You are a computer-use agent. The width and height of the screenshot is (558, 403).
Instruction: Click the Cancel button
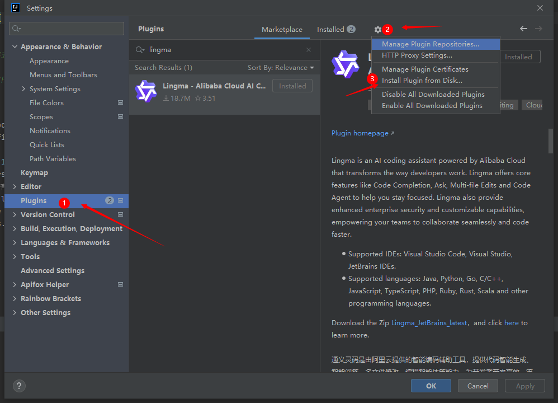(x=477, y=386)
